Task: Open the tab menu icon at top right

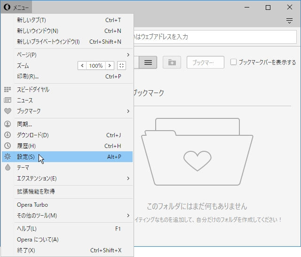Action: [x=289, y=21]
